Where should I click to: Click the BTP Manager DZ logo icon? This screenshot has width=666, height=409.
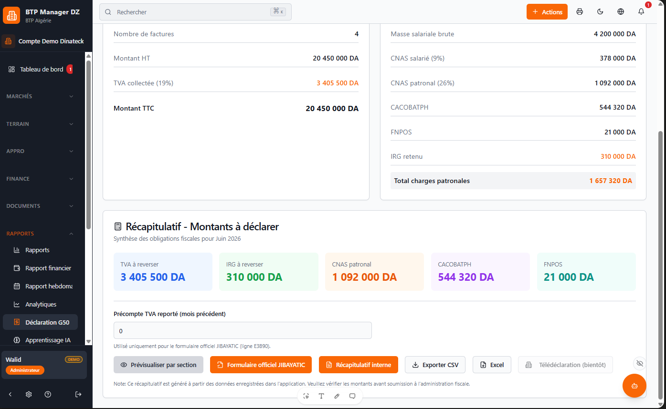(11, 15)
